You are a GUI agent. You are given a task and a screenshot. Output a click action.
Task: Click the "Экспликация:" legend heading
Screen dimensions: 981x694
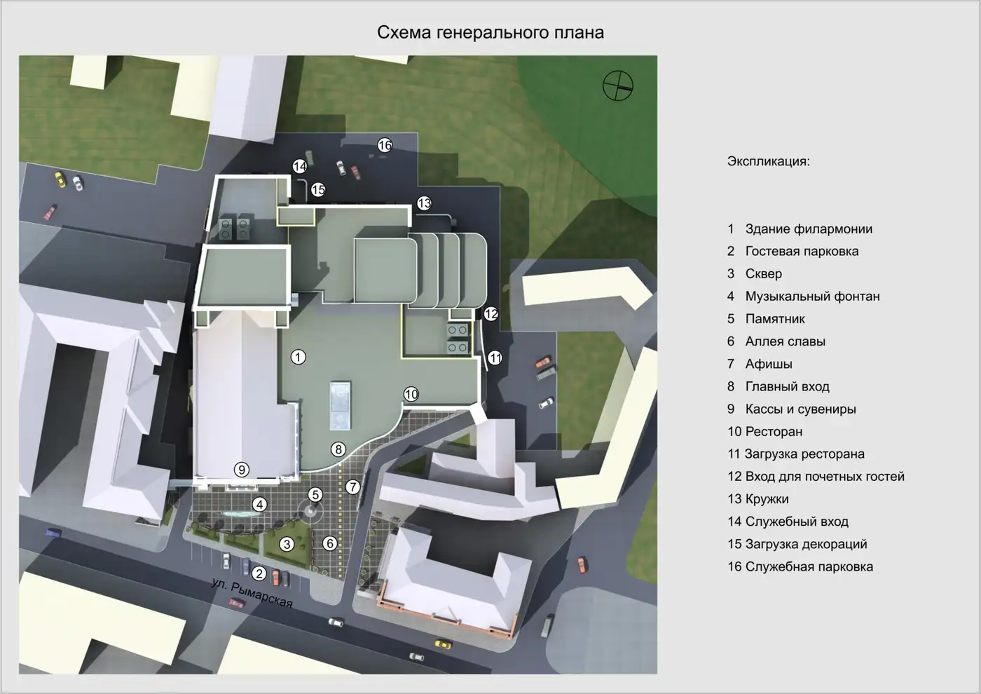(768, 161)
